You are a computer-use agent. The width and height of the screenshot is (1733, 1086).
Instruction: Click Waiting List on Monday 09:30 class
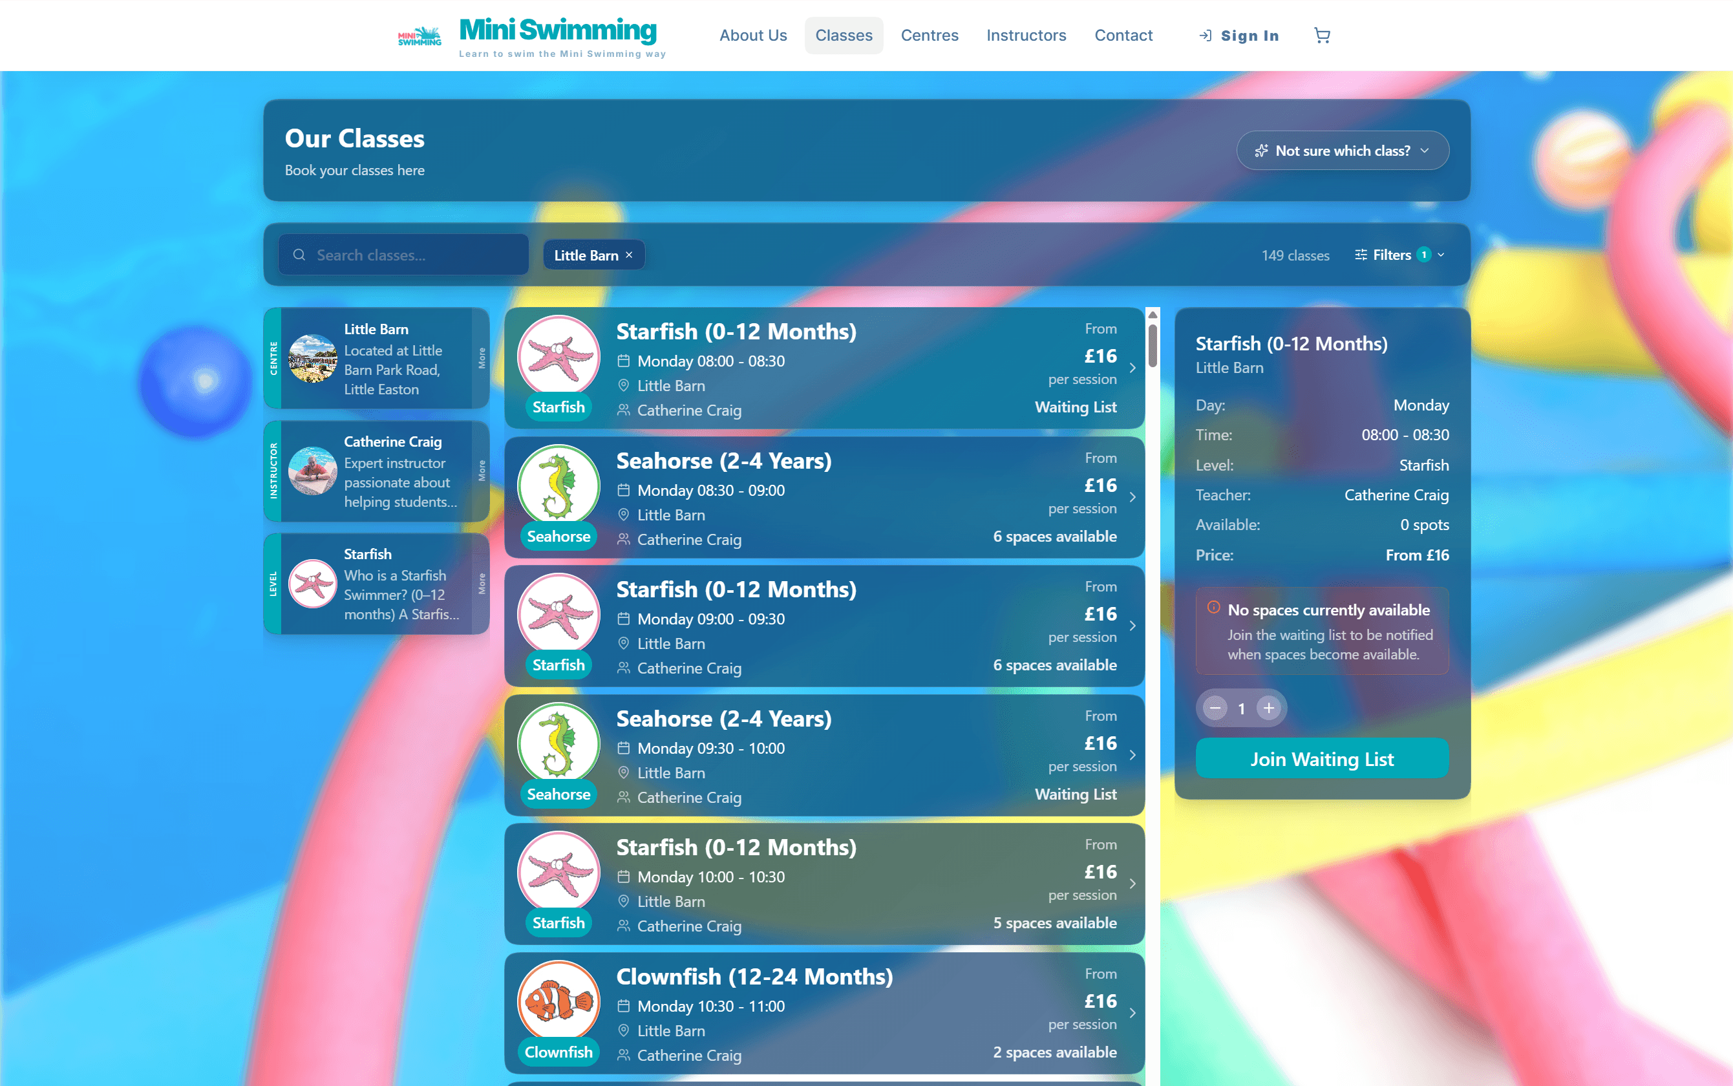point(1075,794)
